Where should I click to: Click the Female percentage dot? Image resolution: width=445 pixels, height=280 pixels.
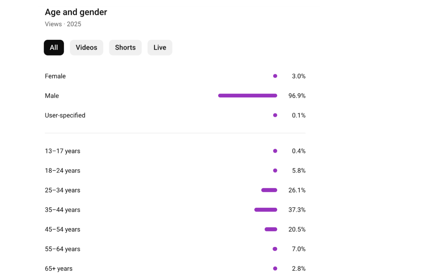[275, 76]
